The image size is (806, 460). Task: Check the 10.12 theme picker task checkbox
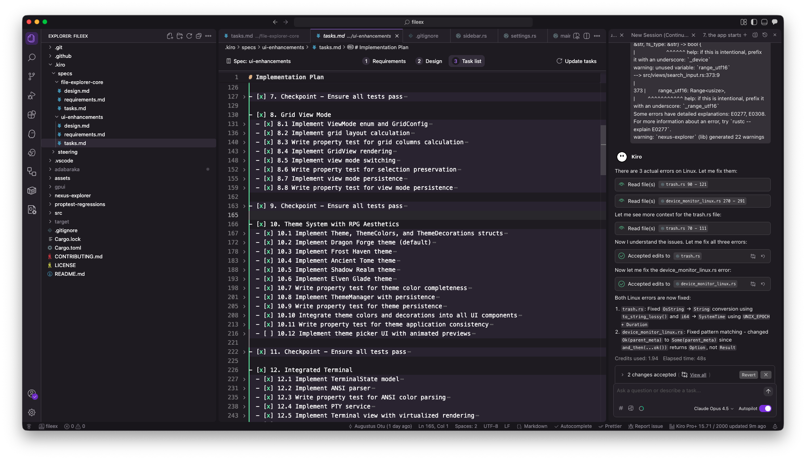point(269,334)
